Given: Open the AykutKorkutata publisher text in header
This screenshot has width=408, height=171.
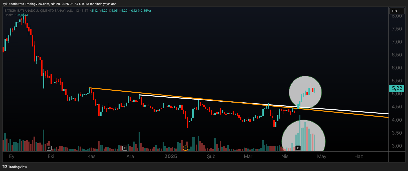Looking at the screenshot, I should (13, 4).
